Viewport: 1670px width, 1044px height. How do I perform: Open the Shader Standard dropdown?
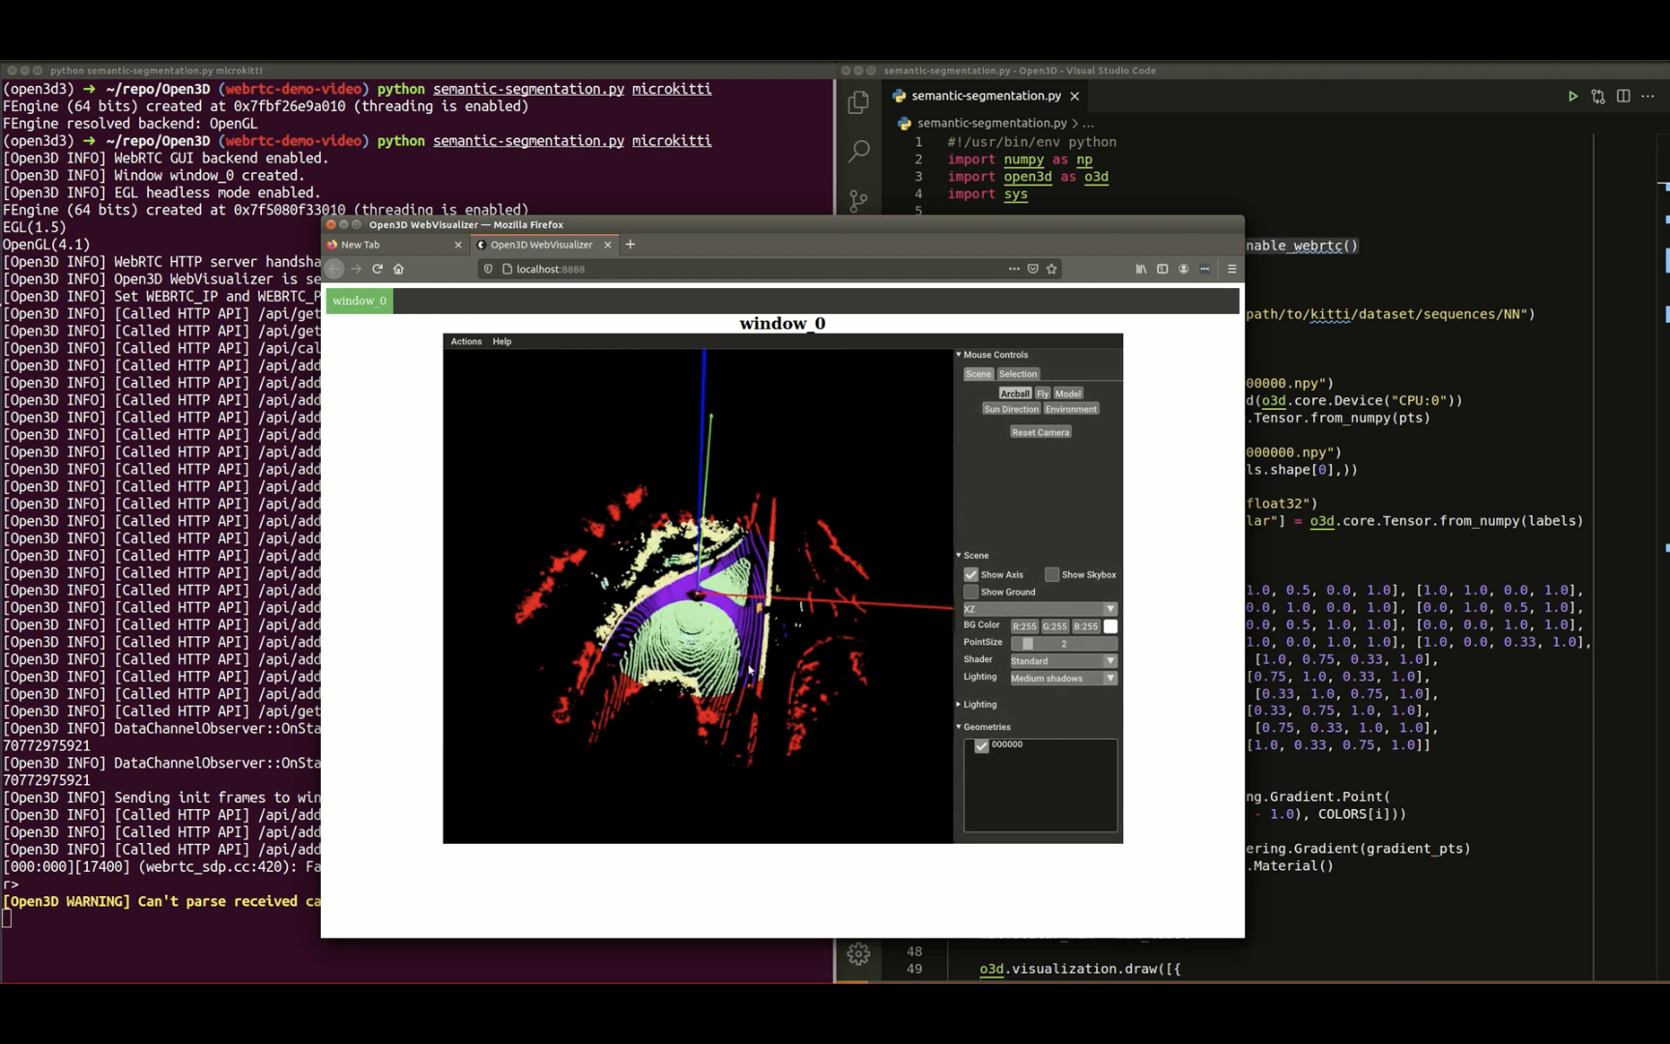pos(1063,661)
